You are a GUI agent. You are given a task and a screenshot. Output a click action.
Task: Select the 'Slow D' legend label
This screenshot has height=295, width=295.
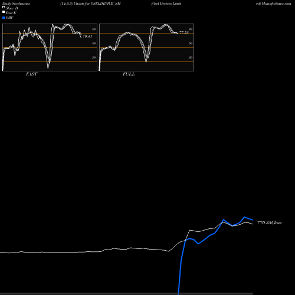click(x=12, y=8)
